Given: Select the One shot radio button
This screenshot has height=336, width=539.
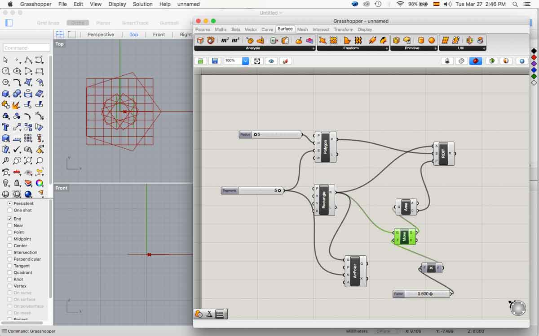Looking at the screenshot, I should tap(10, 210).
